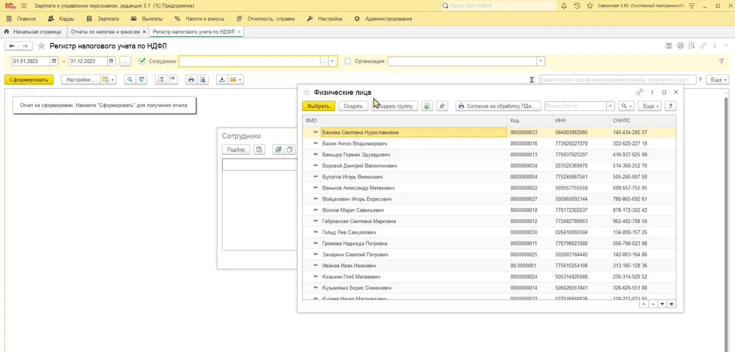Print the report from the report toolbar

pyautogui.click(x=191, y=80)
